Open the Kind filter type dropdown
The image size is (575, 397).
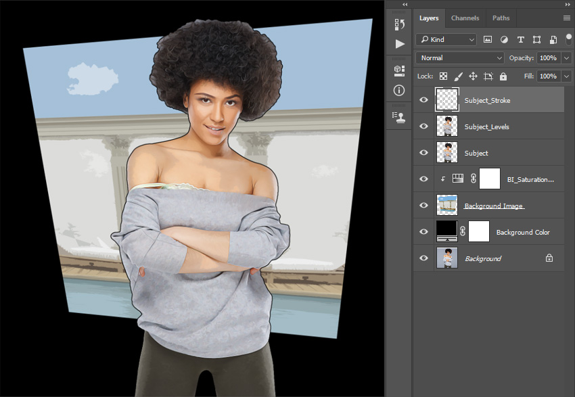click(x=446, y=40)
